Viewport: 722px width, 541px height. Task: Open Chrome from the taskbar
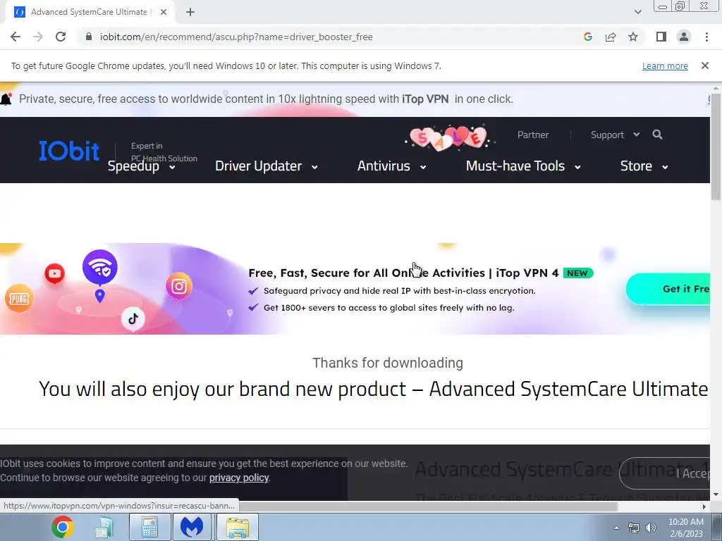click(x=63, y=527)
